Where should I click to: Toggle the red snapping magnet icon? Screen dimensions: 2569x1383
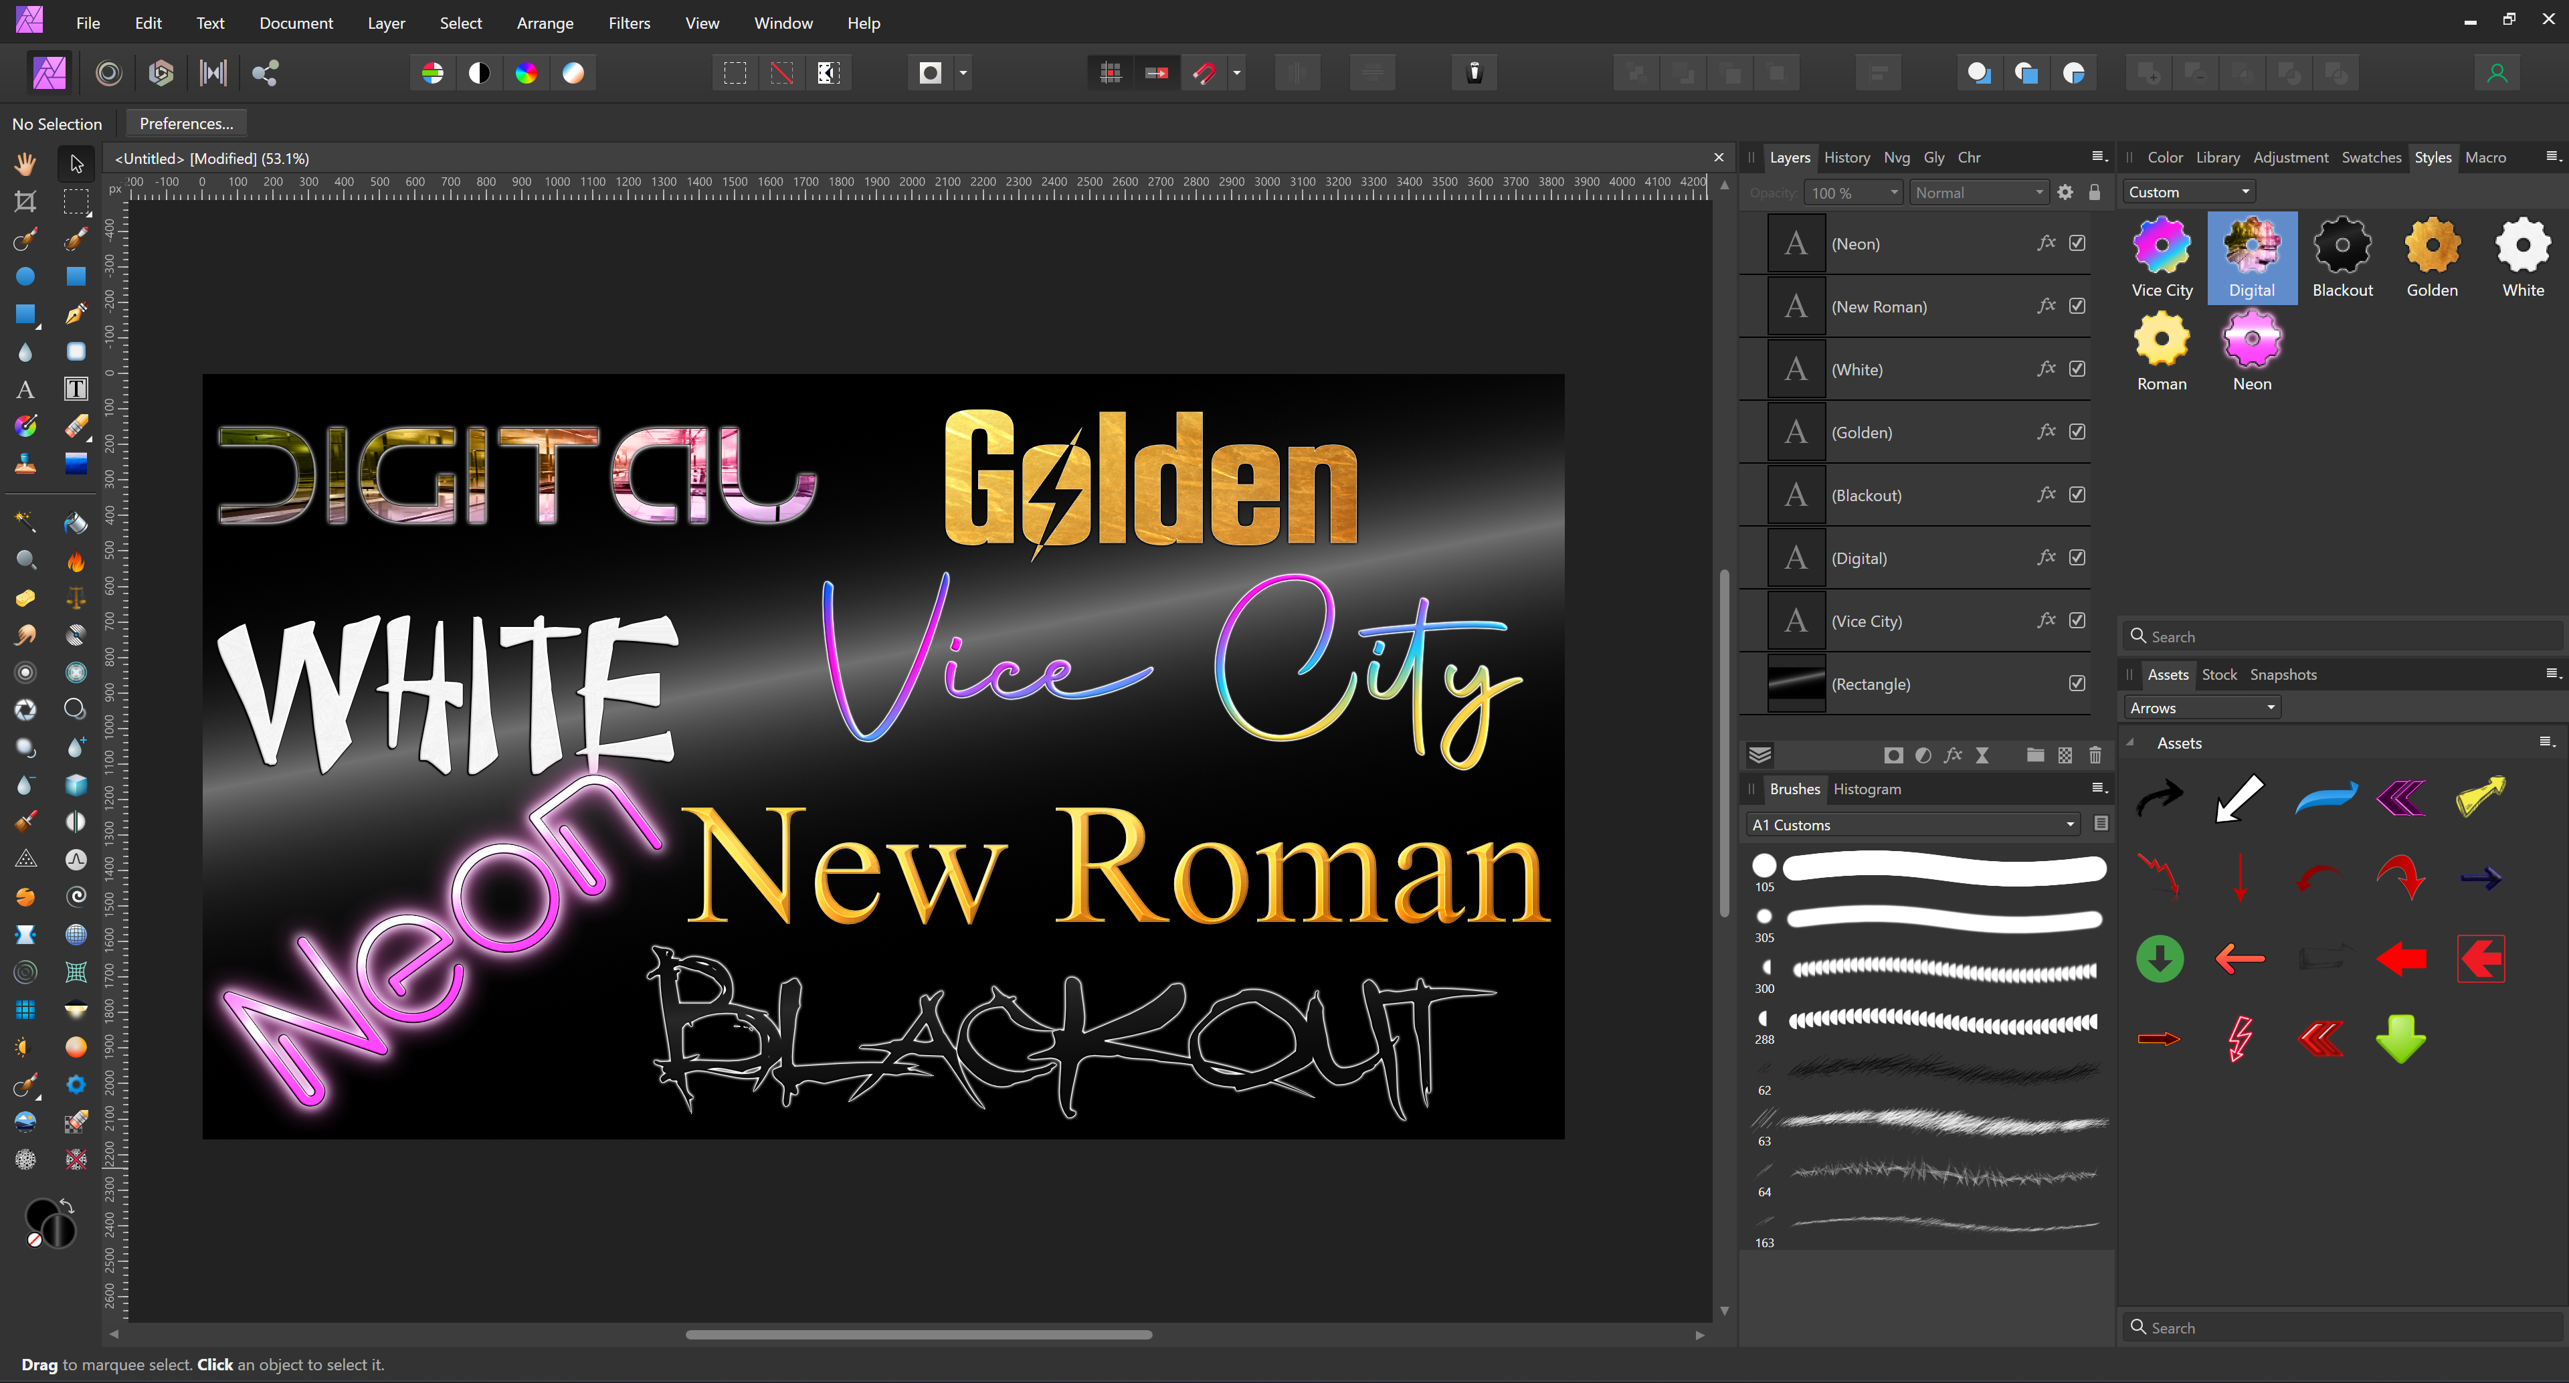(x=1204, y=73)
